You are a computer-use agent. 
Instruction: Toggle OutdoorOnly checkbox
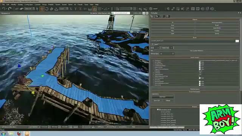200,64
